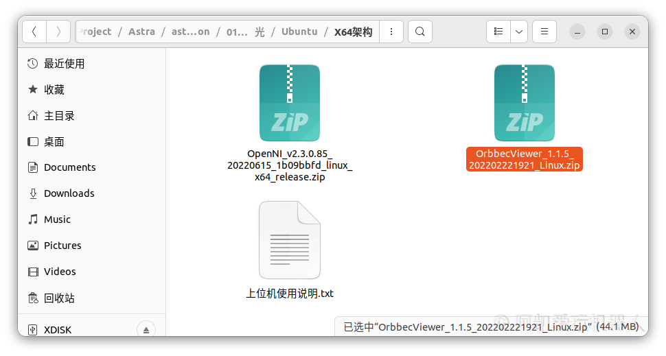Screen dimensions: 666x356
Task: Switch to list view icon
Action: pos(498,32)
